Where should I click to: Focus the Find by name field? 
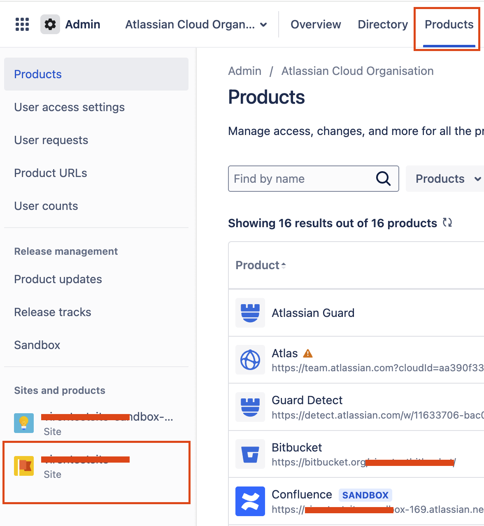pos(313,179)
